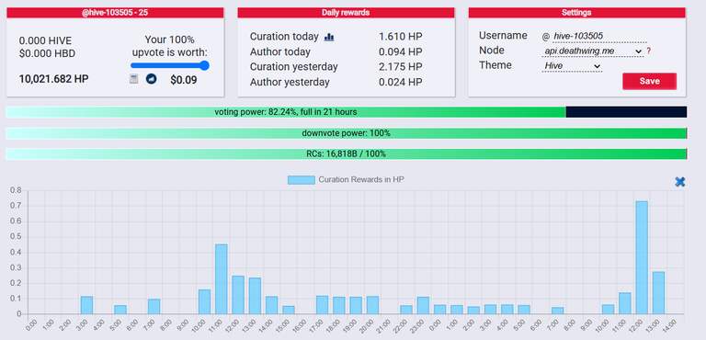Click the 0.024 HP author yesterday value
This screenshot has height=340, width=706.
click(400, 83)
